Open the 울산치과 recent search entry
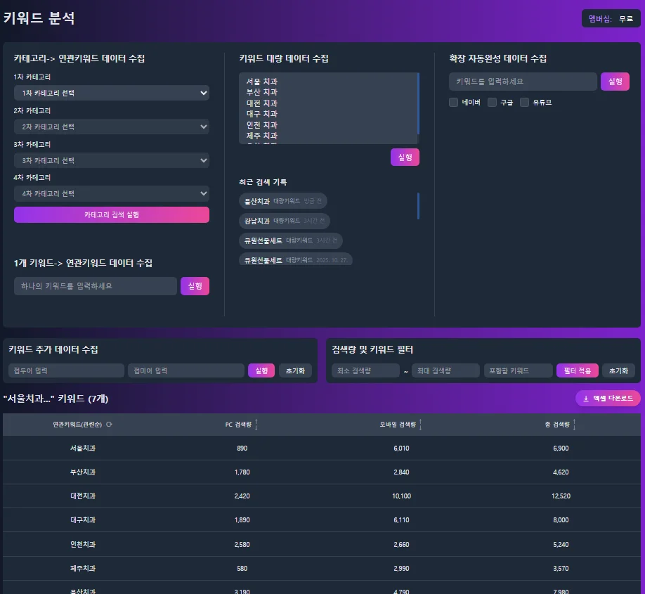This screenshot has width=645, height=594. click(x=283, y=200)
